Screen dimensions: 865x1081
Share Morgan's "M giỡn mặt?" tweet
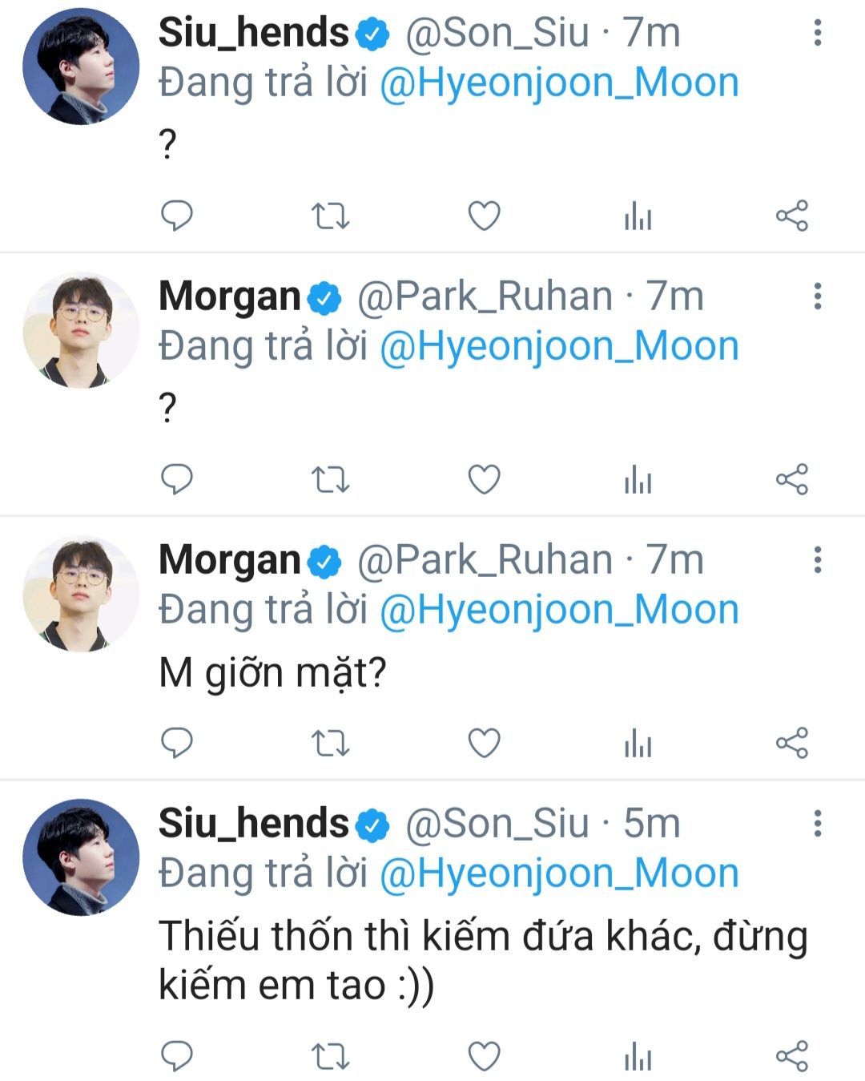(x=792, y=743)
